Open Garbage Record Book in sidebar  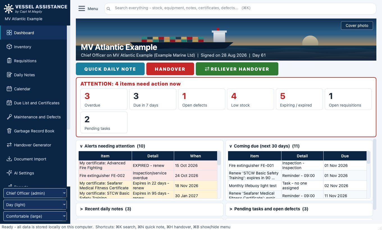(x=33, y=131)
